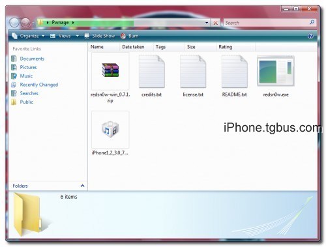Click the license.txt file name

[x=193, y=94]
